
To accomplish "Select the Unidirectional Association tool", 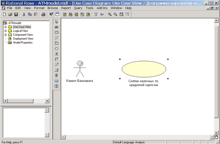I will (56, 59).
